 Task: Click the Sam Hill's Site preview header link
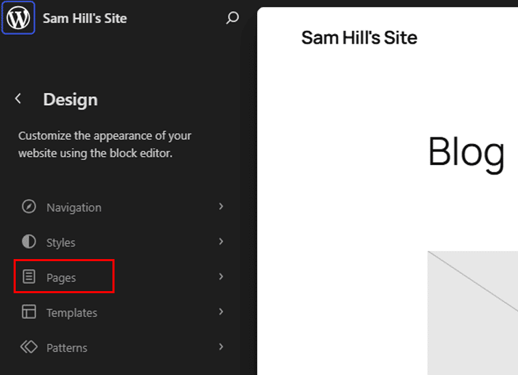tap(359, 37)
